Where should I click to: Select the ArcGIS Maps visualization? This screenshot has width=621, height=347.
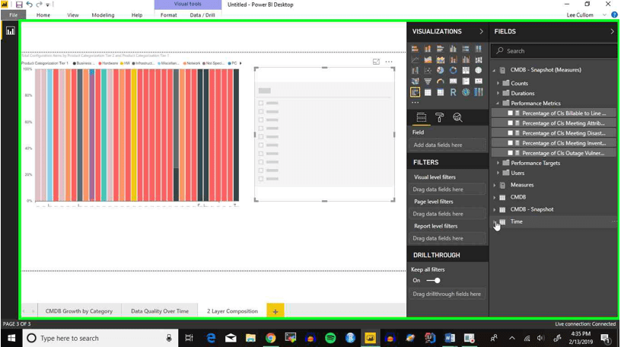click(466, 92)
